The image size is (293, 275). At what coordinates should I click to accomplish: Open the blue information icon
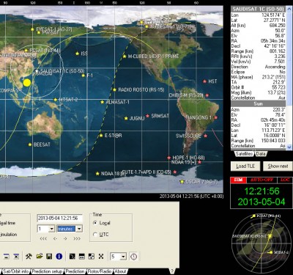pyautogui.click(x=59, y=256)
